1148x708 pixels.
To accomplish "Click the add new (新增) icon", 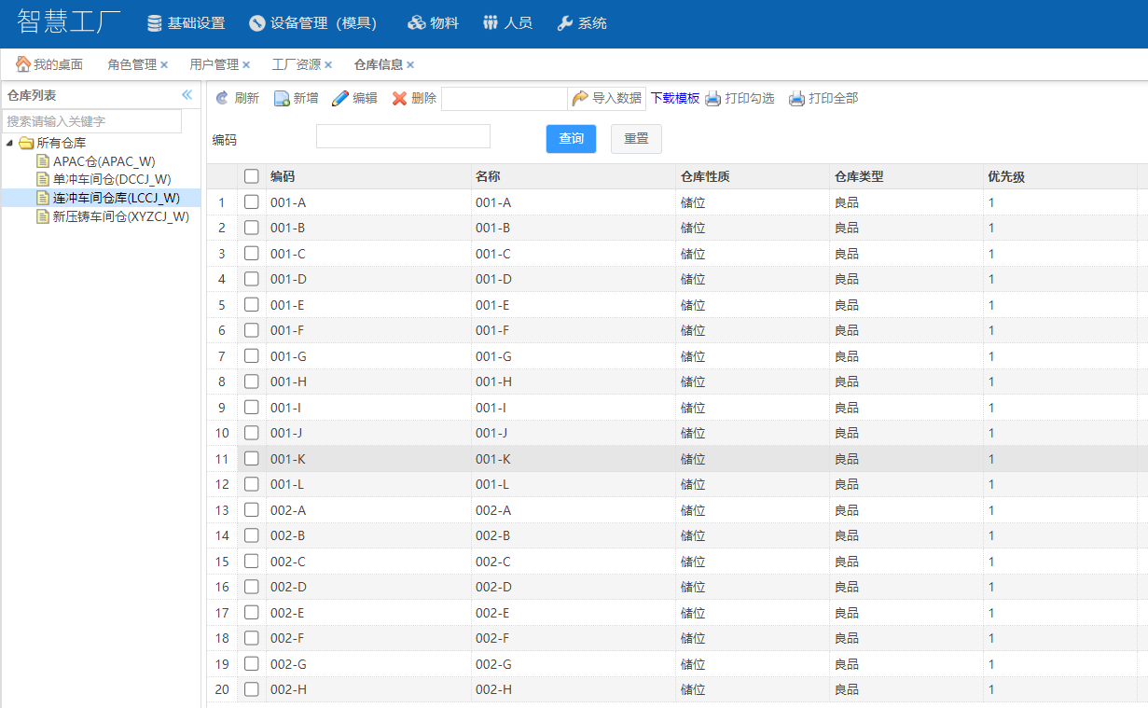I will [282, 98].
